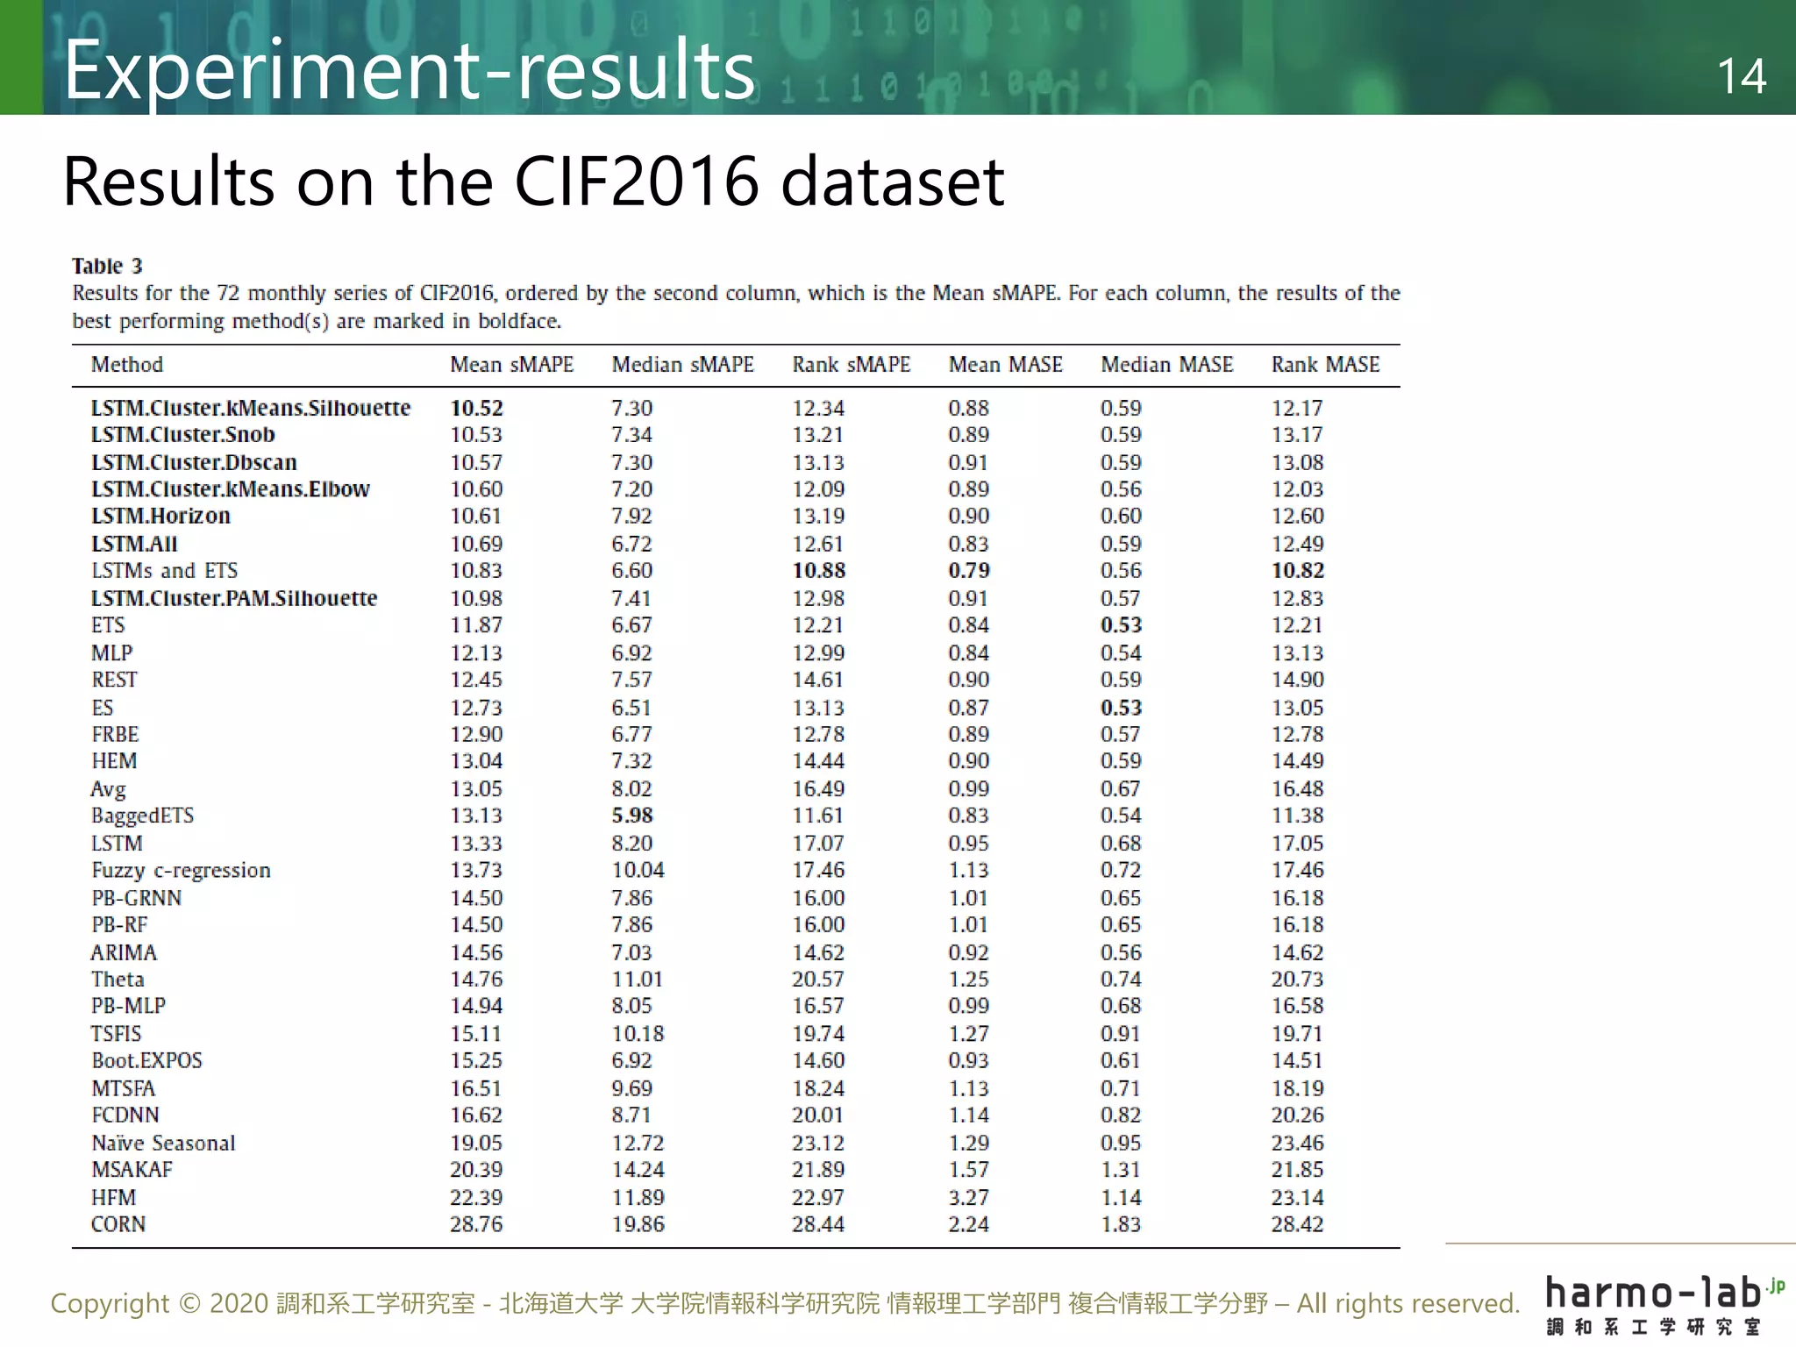Click the Rank MASE column header
1796x1347 pixels.
pos(1325,365)
